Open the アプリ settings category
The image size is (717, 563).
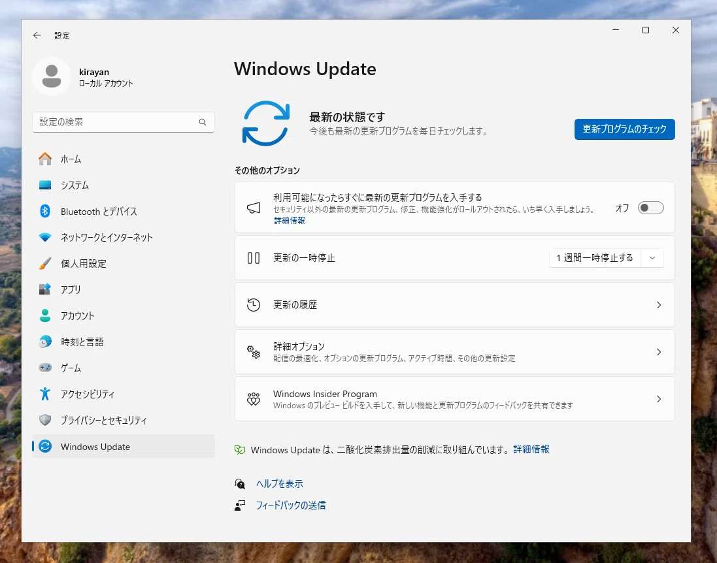click(124, 289)
